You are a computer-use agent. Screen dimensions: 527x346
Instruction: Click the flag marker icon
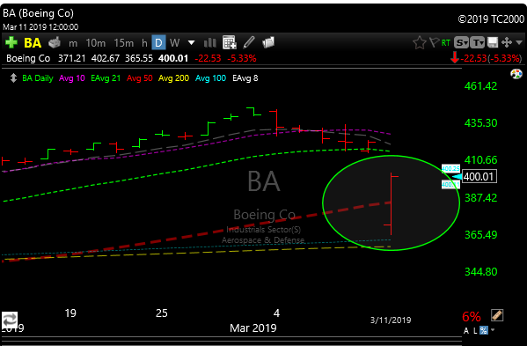coord(435,42)
